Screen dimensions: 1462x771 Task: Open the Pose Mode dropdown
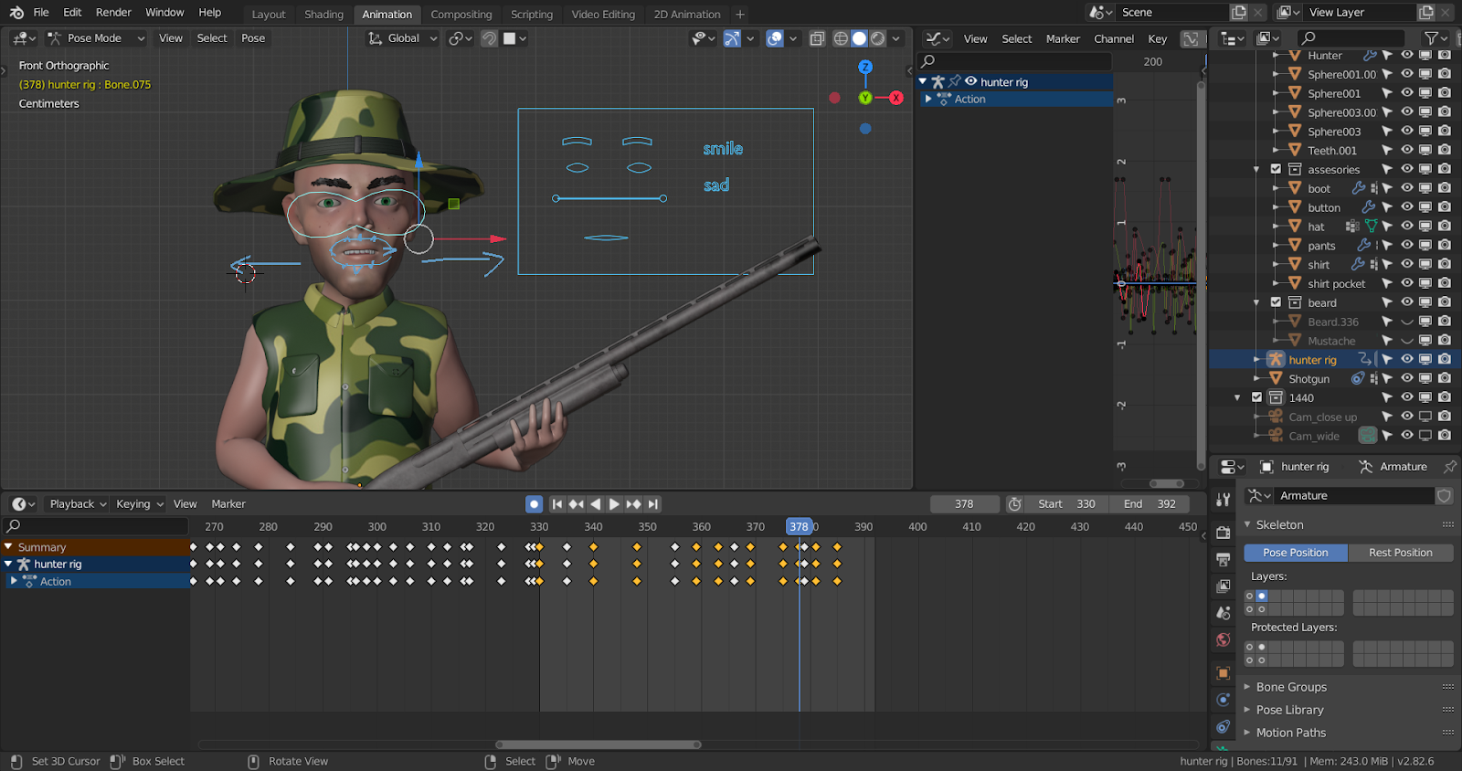tap(96, 38)
